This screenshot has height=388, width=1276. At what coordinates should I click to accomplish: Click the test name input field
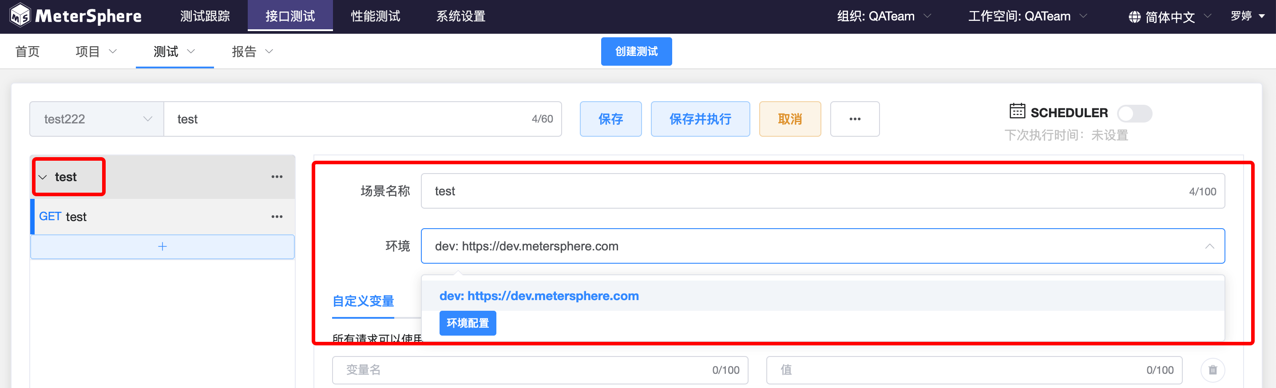(363, 119)
